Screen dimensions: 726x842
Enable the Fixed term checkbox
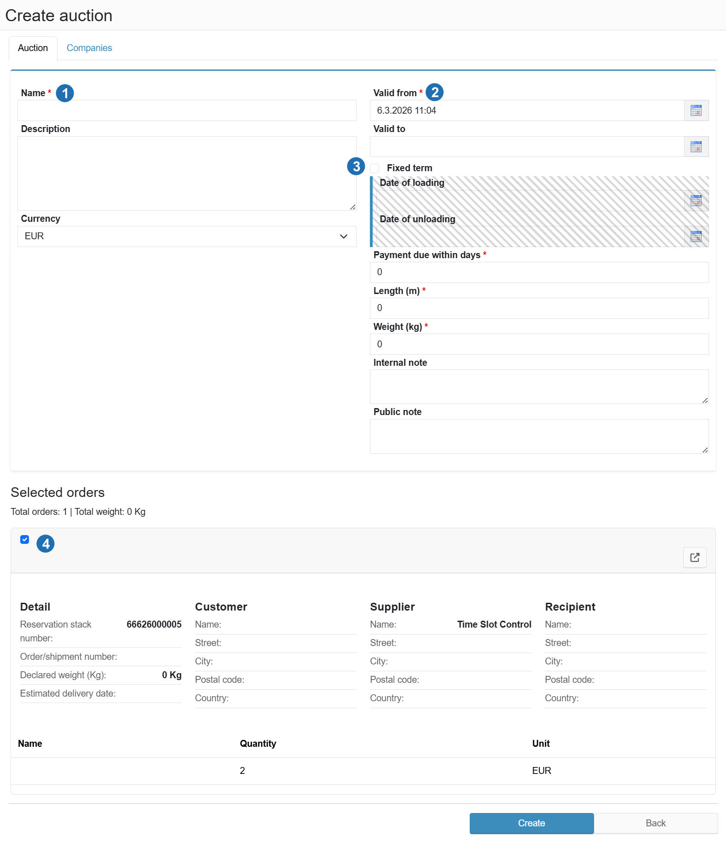[x=375, y=168]
